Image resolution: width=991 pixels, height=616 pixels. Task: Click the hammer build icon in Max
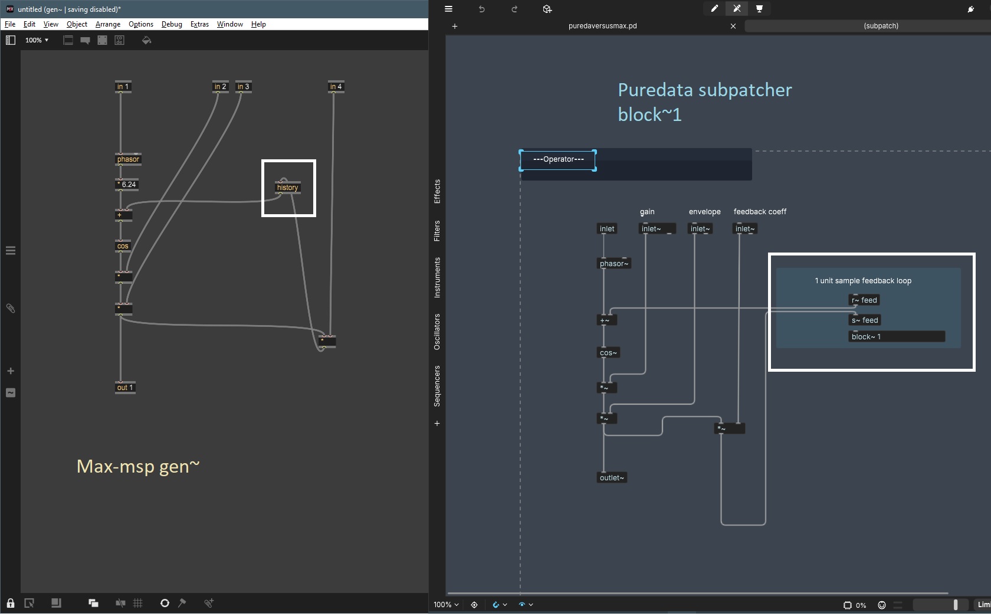(182, 603)
